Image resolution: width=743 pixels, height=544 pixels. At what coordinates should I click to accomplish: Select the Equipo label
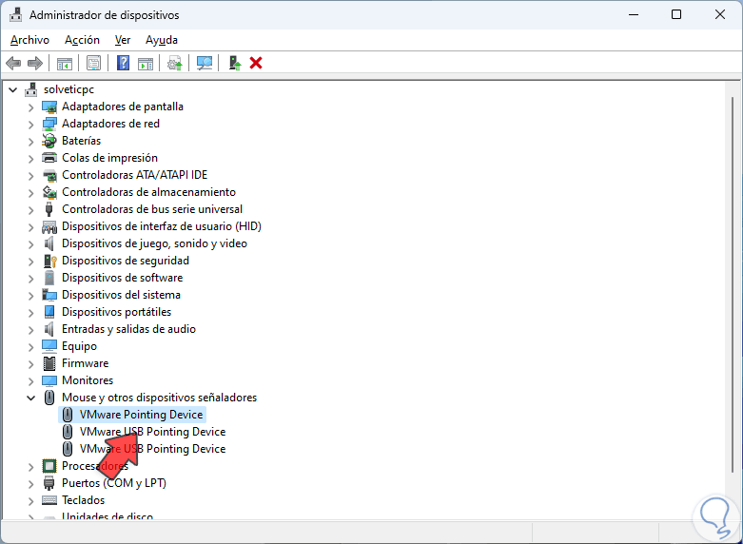point(80,346)
